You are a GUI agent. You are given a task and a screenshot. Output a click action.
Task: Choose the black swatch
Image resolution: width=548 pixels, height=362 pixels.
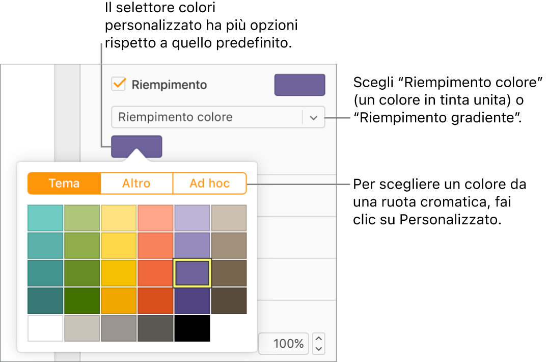[192, 328]
